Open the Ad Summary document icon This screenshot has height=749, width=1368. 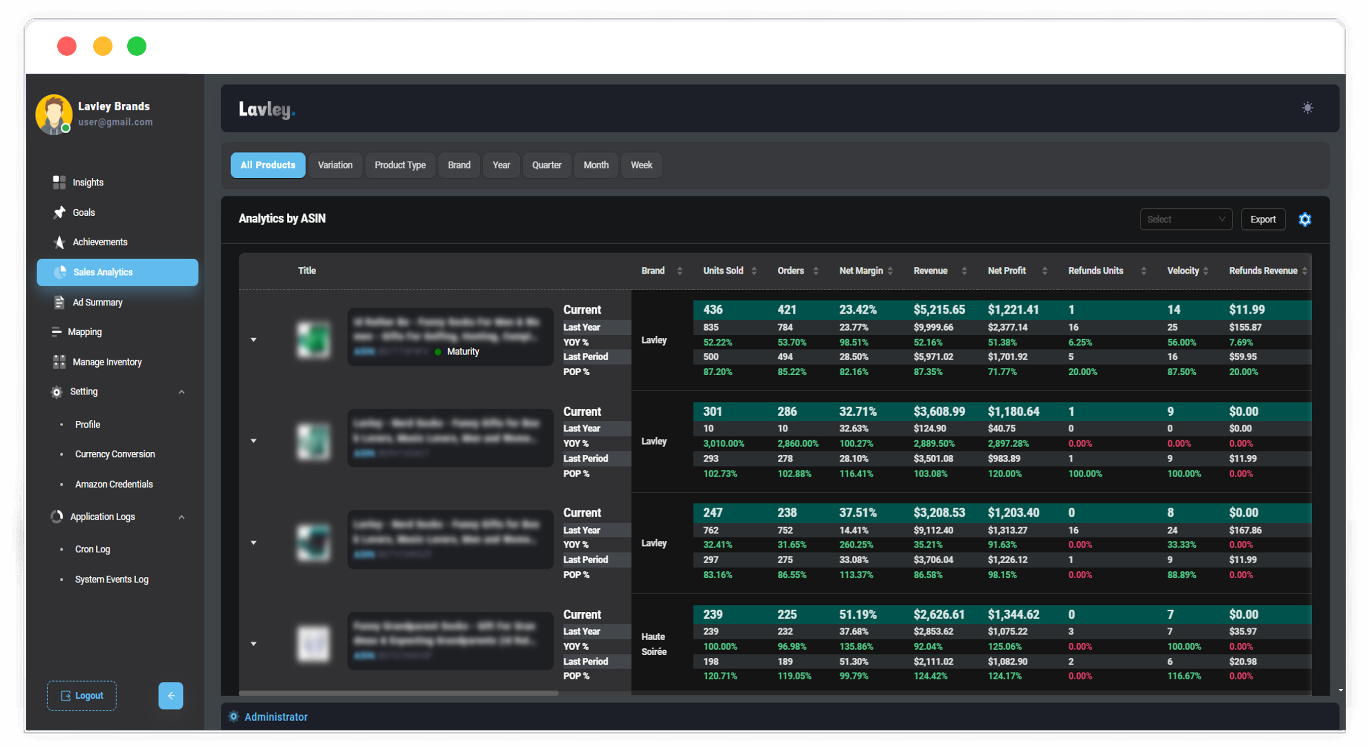coord(59,302)
